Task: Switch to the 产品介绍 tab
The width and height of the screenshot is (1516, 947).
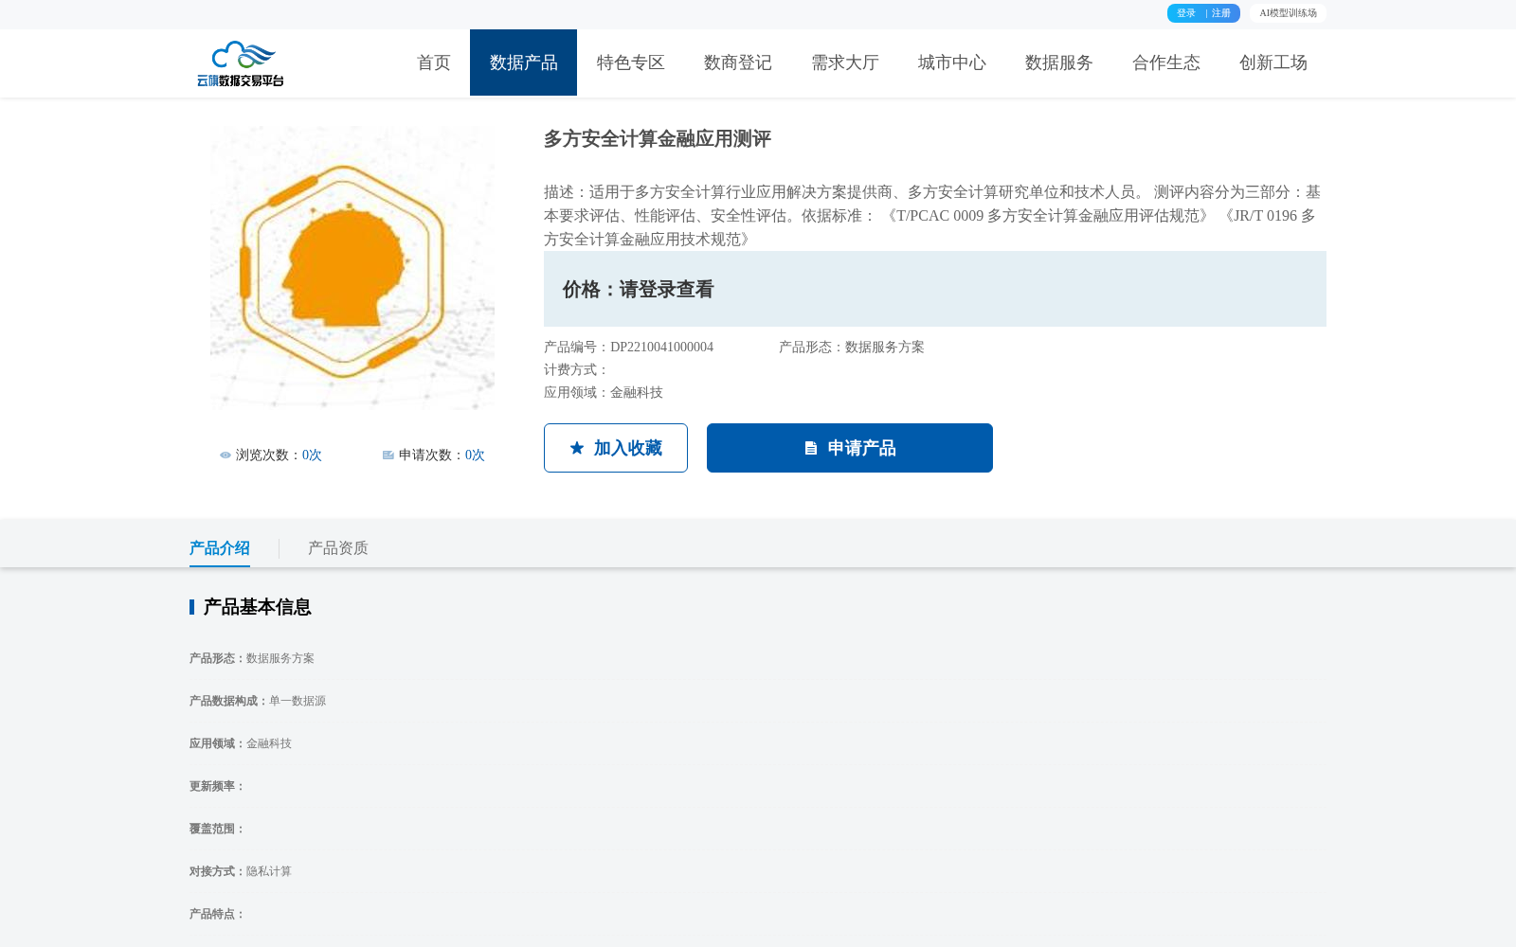Action: pos(220,548)
